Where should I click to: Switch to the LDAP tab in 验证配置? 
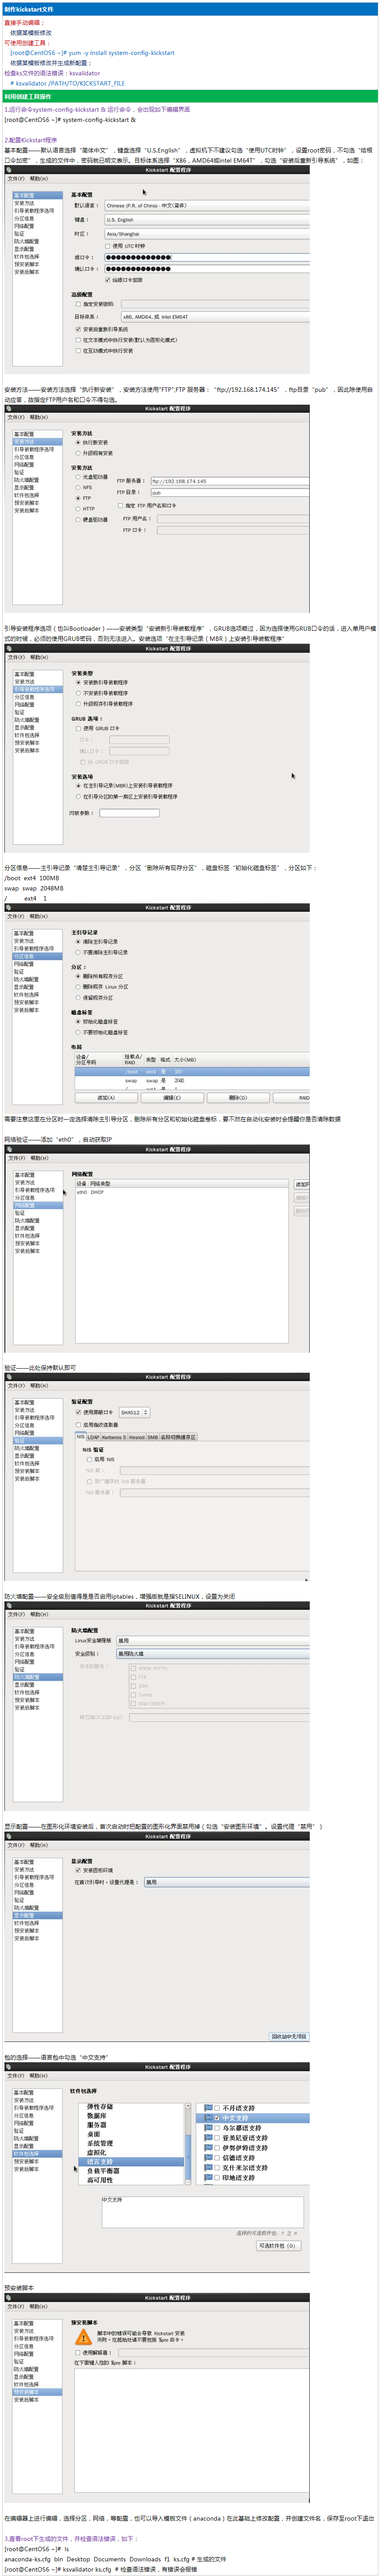point(94,1437)
